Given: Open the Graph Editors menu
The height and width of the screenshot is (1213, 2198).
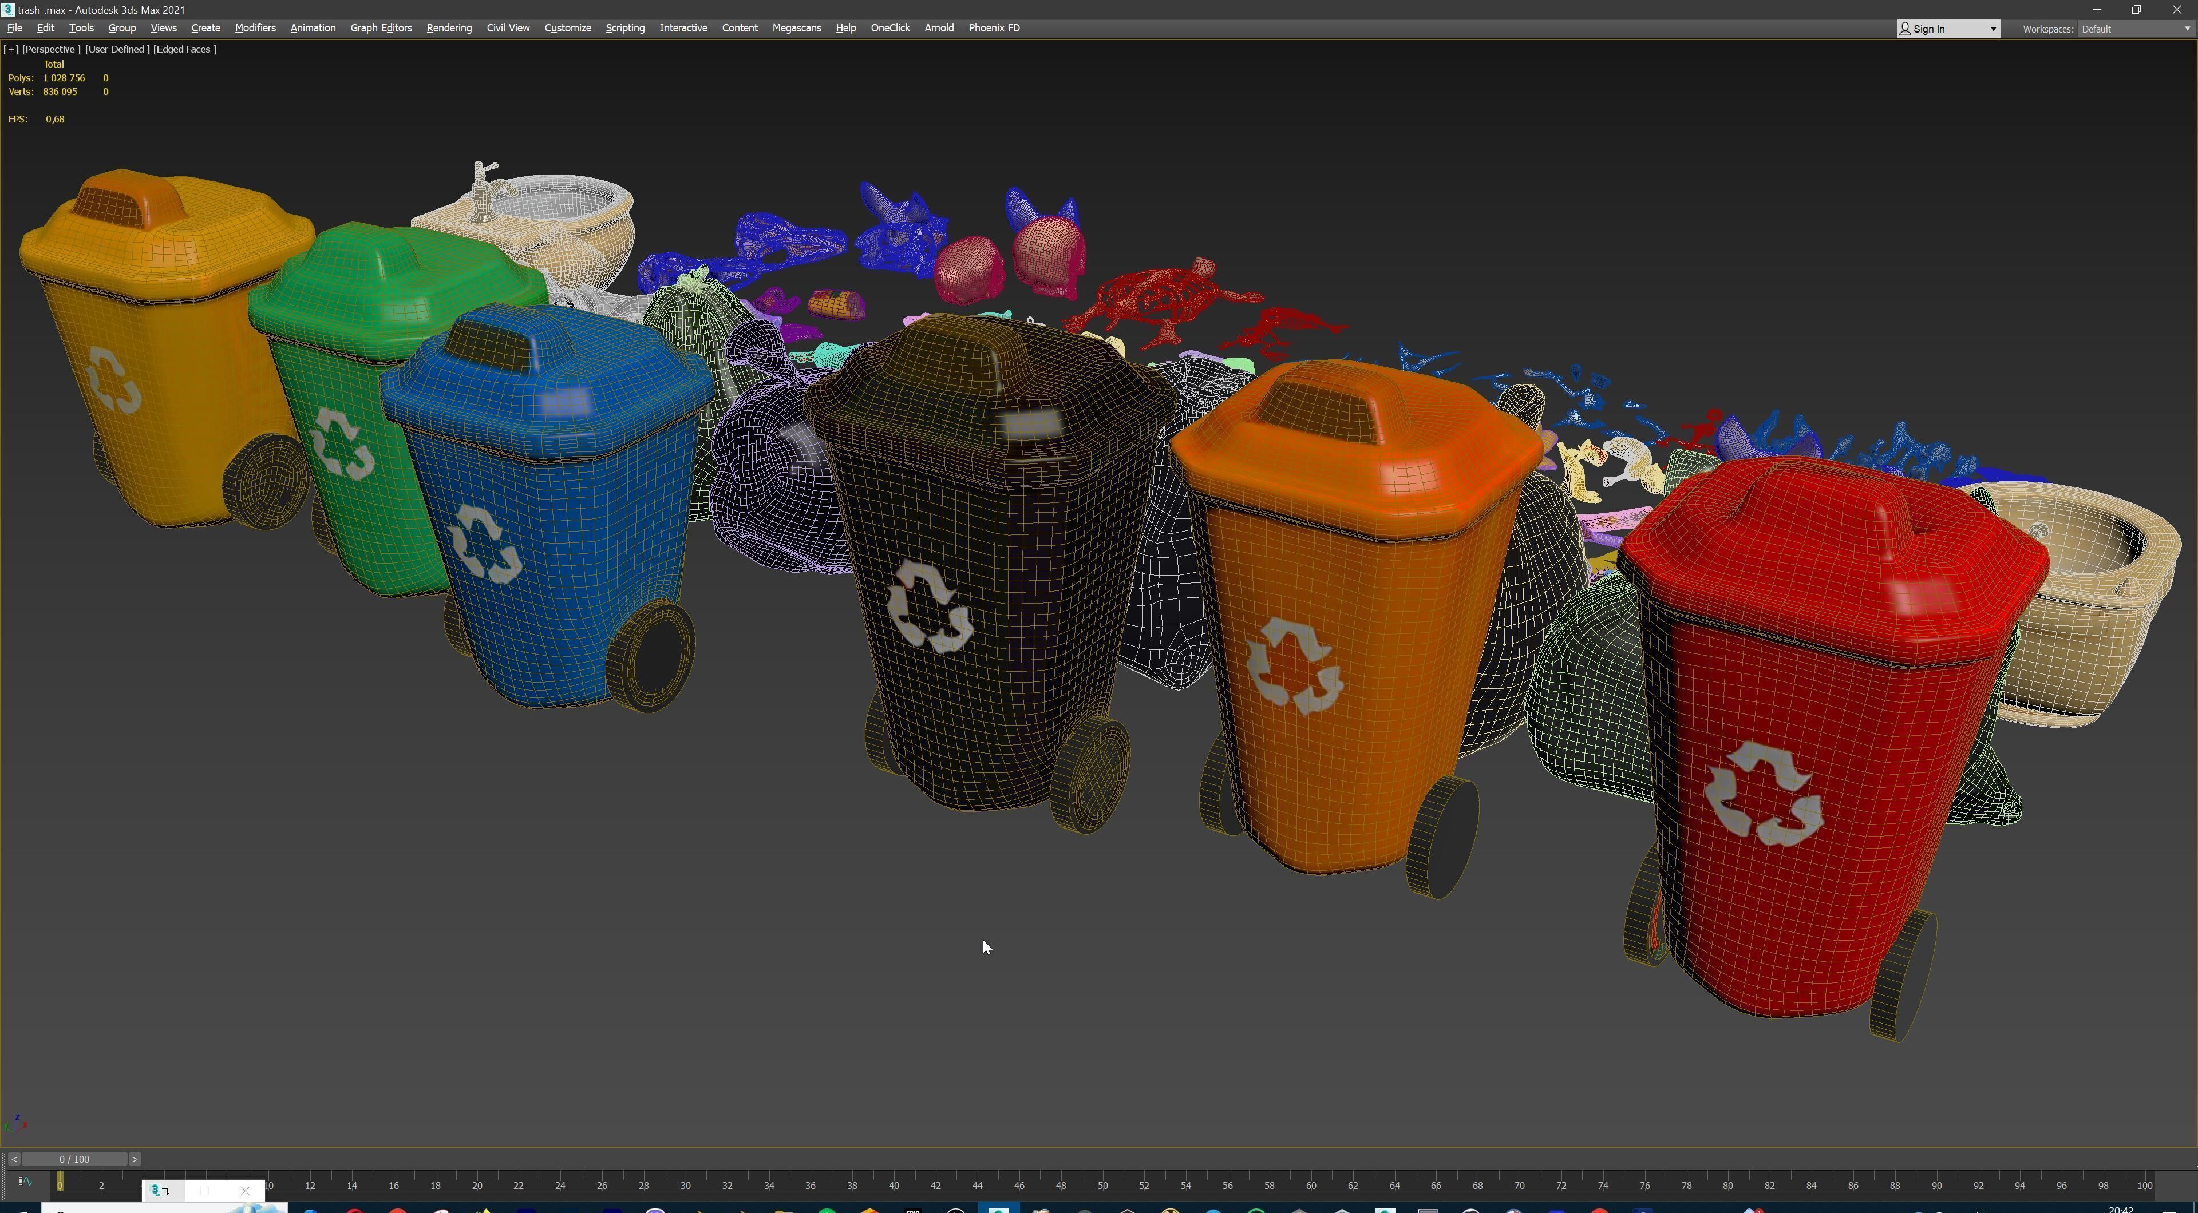Looking at the screenshot, I should 381,28.
